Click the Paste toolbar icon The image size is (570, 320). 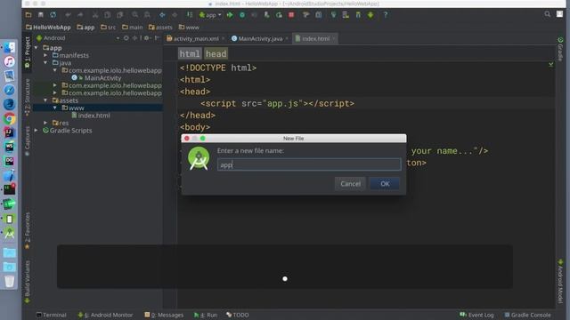(x=120, y=15)
